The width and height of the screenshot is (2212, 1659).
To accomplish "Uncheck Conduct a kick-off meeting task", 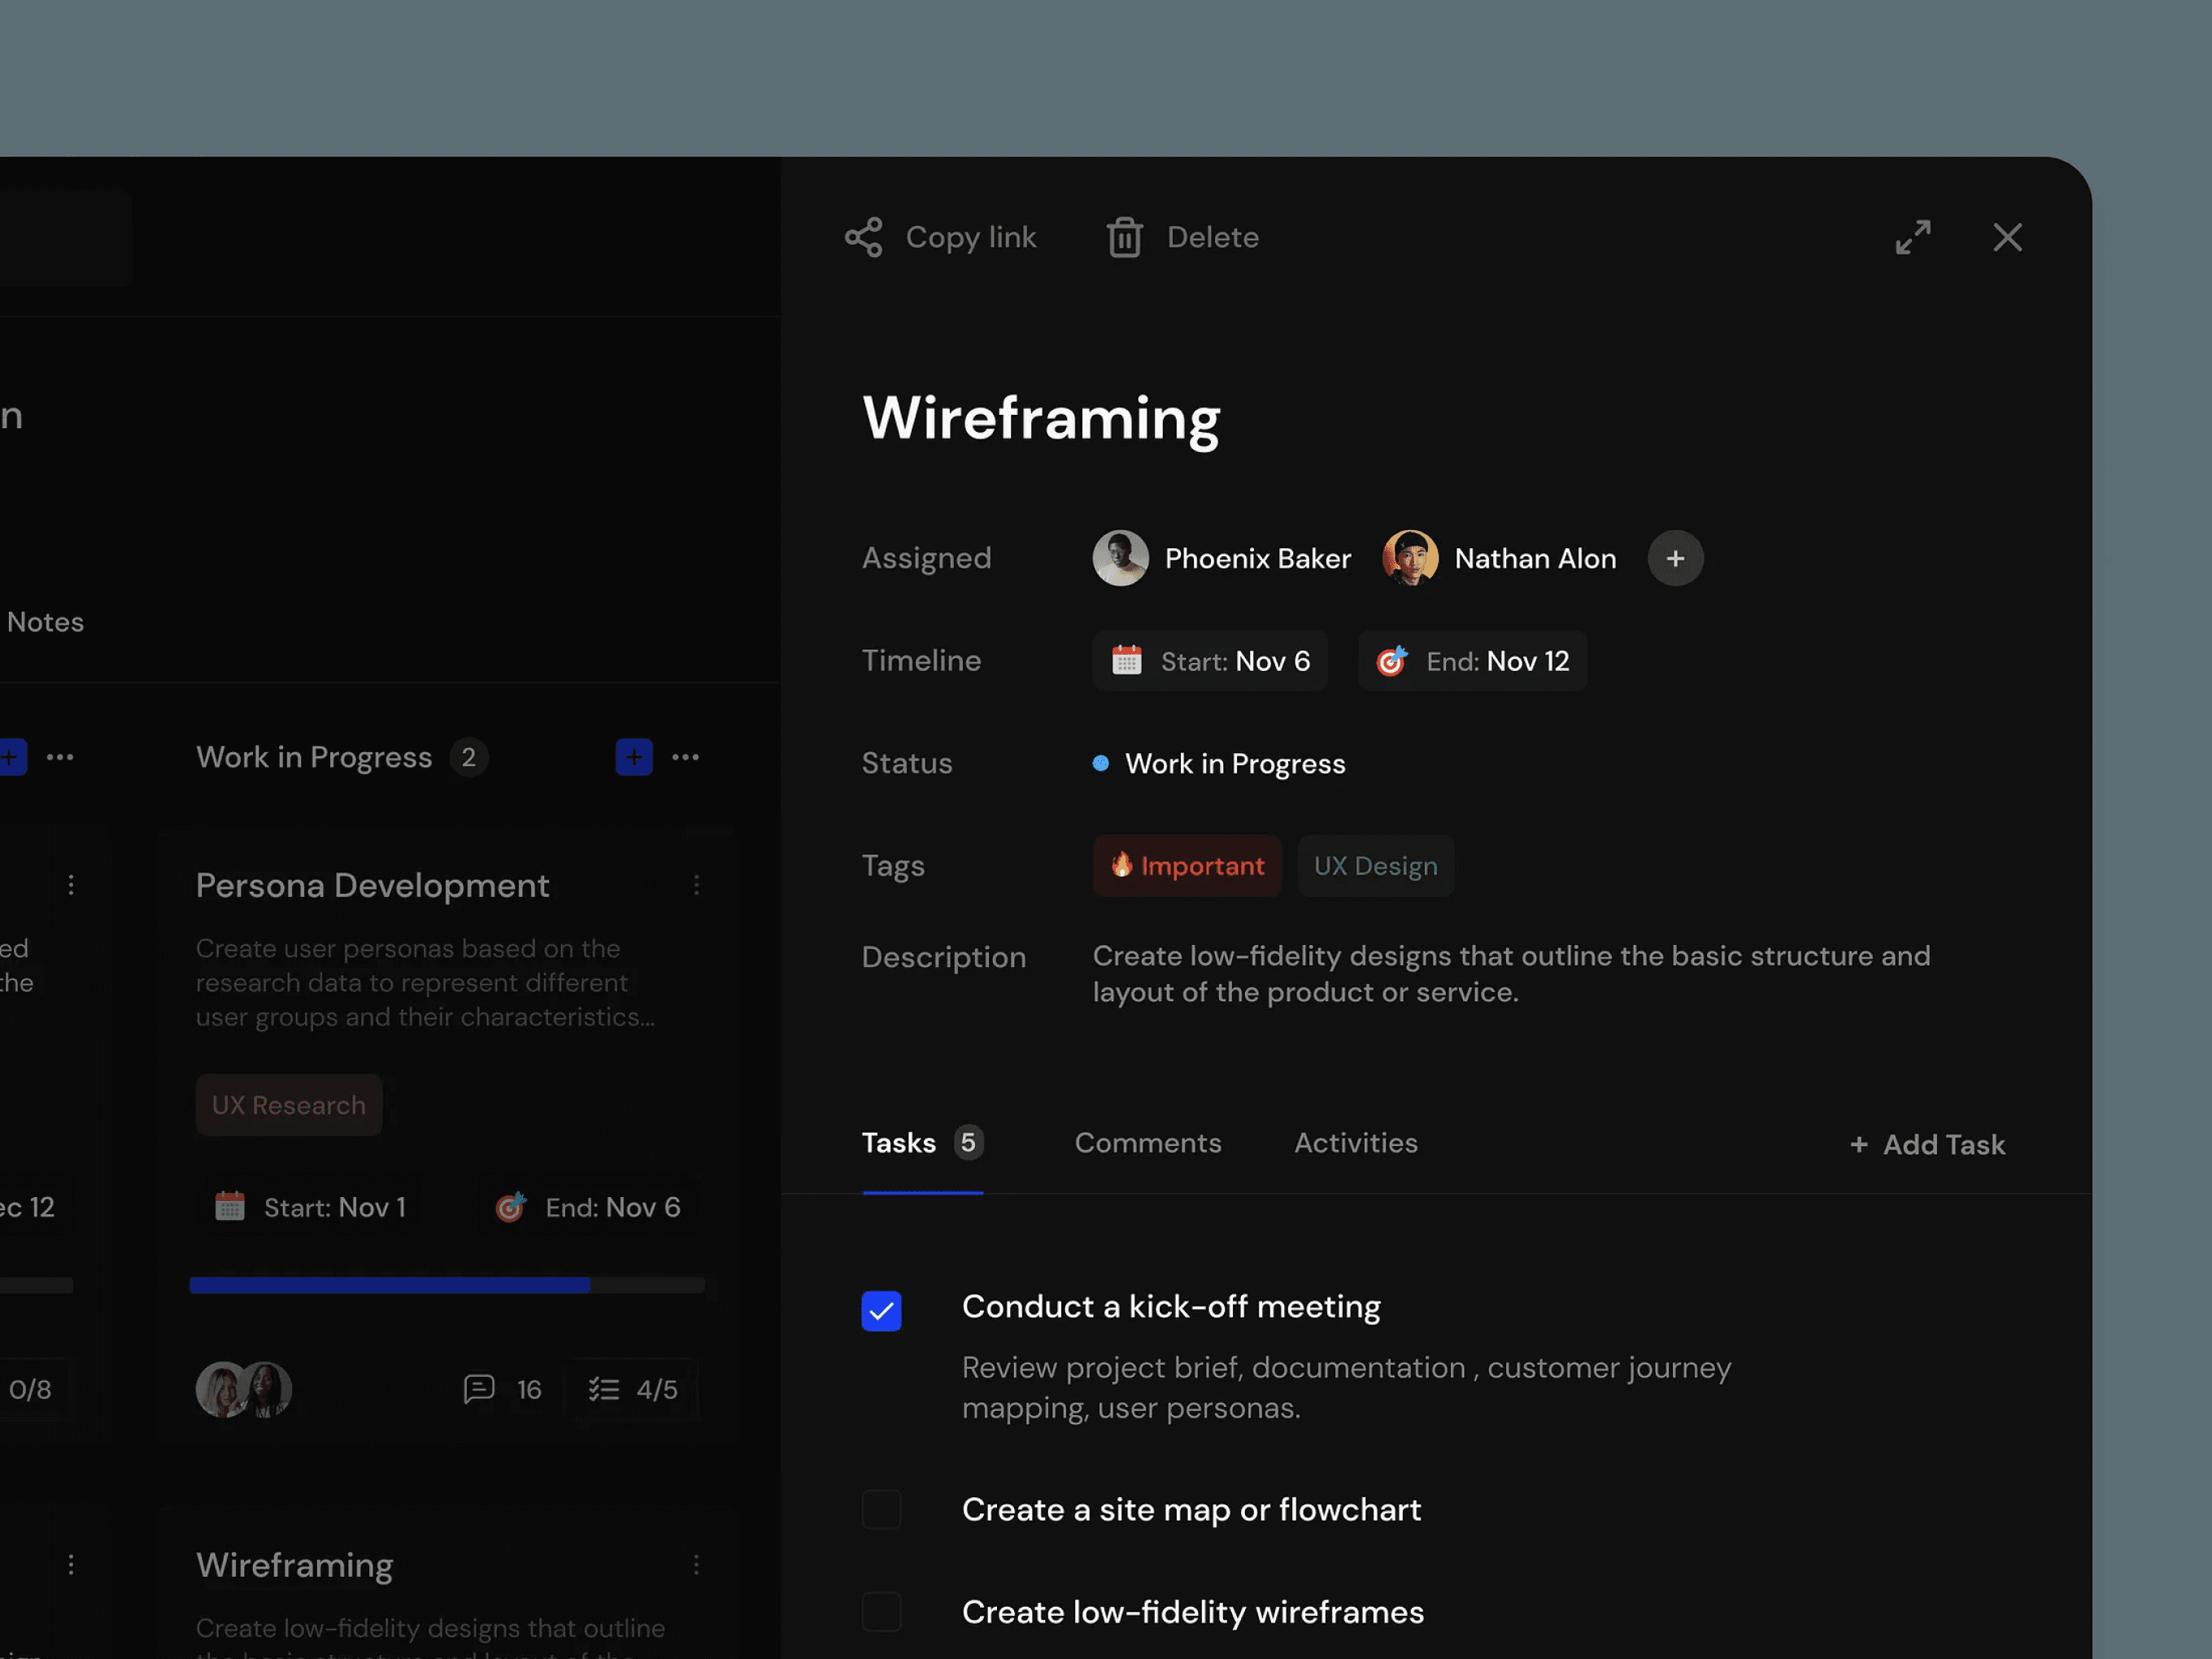I will [881, 1310].
